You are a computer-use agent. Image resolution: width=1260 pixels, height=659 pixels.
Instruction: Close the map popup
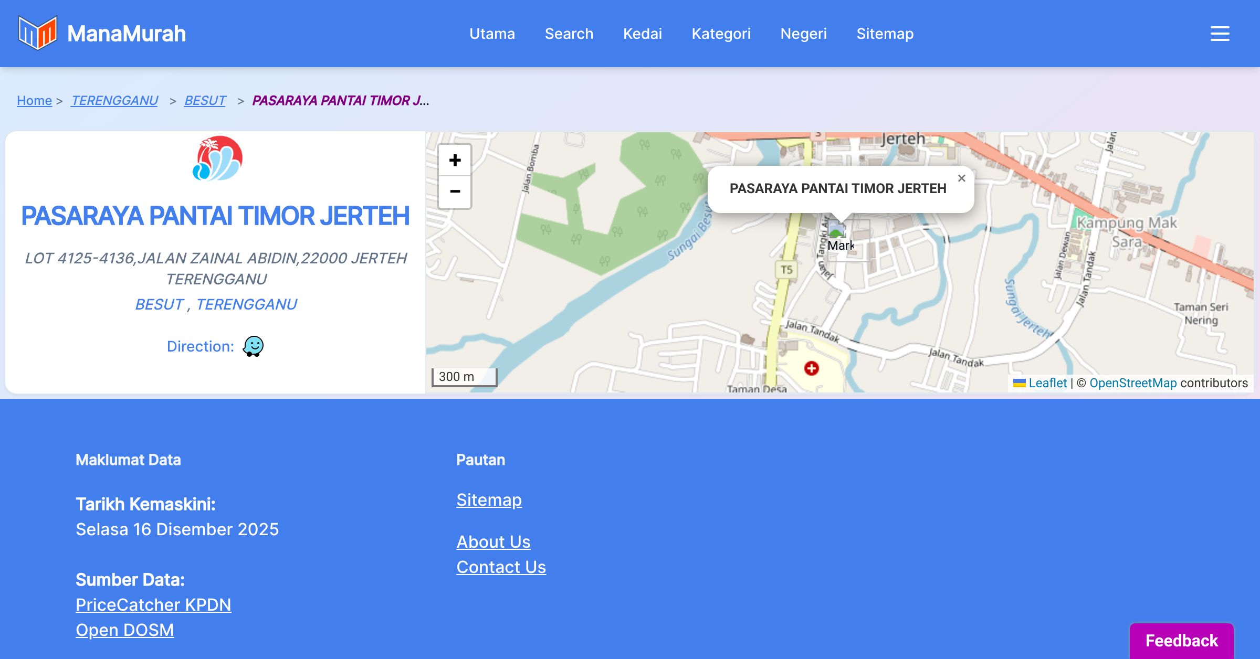click(x=961, y=178)
